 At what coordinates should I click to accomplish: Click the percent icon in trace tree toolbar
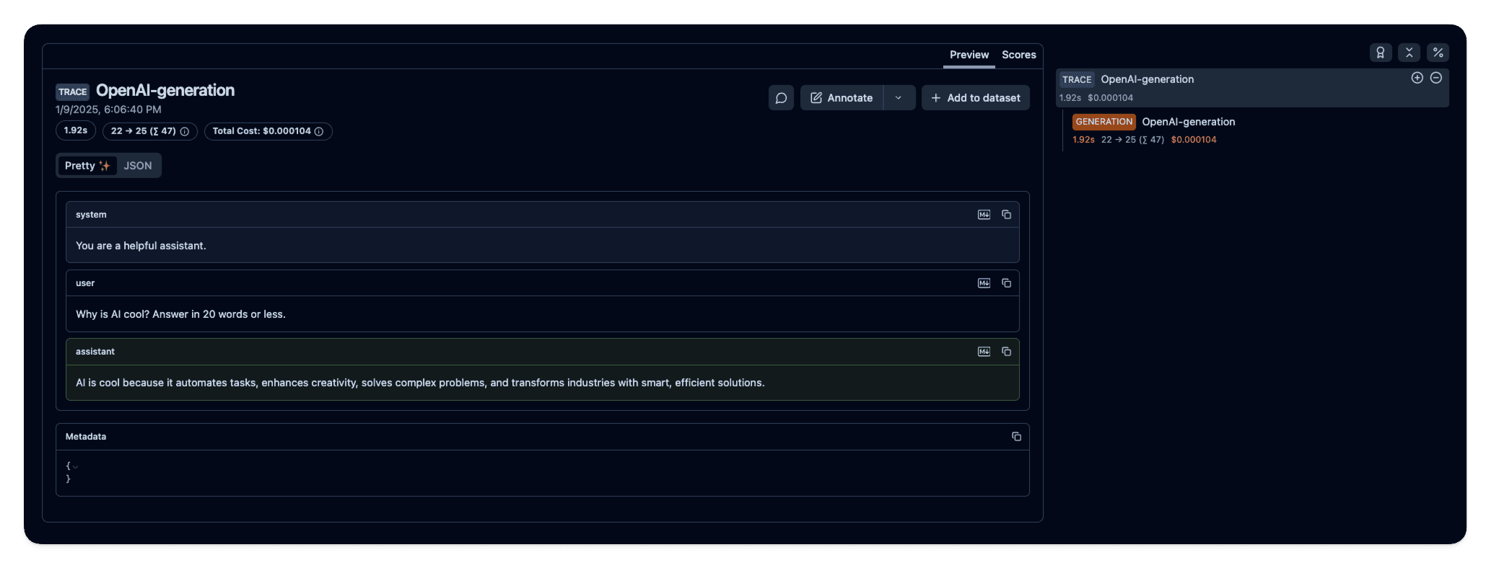[x=1438, y=53]
